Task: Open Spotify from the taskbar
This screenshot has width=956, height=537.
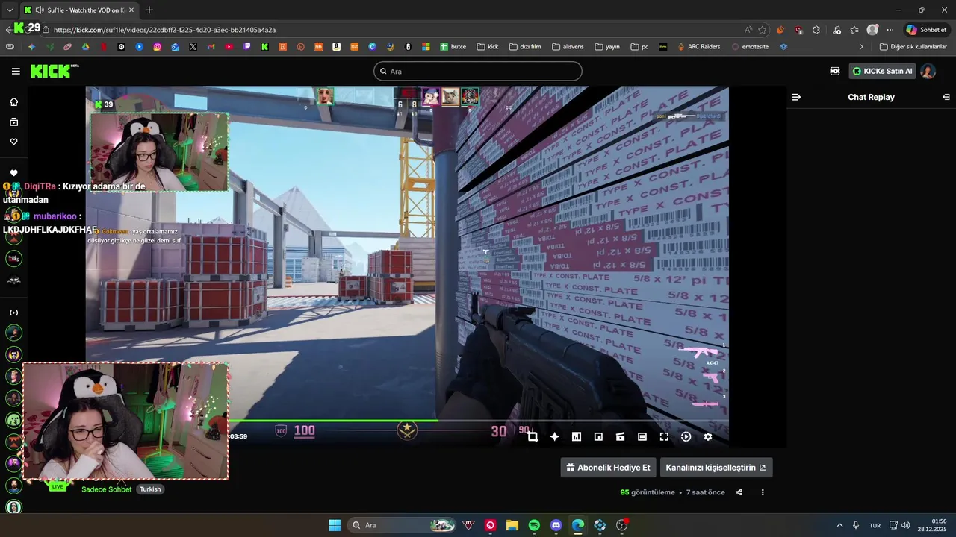Action: [534, 525]
